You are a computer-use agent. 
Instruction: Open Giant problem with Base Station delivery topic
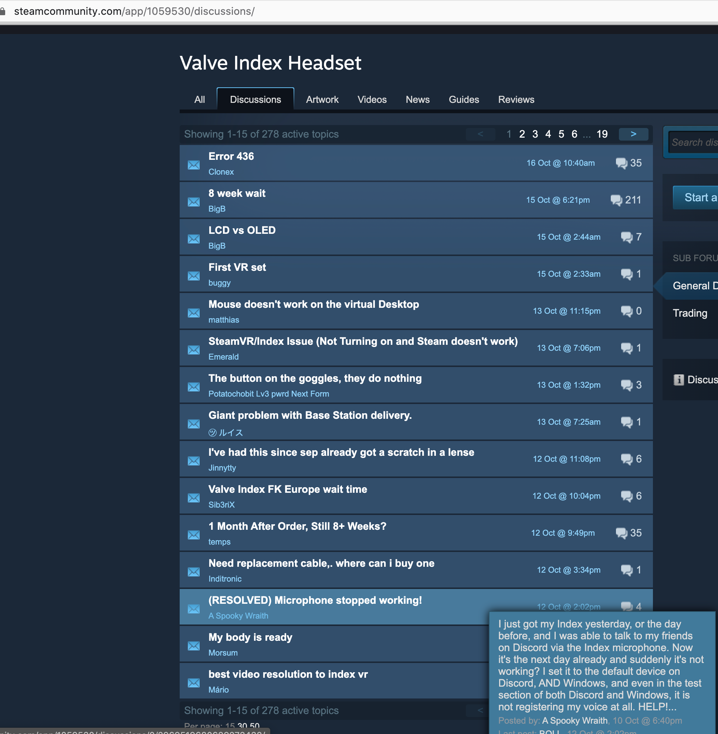click(x=310, y=415)
